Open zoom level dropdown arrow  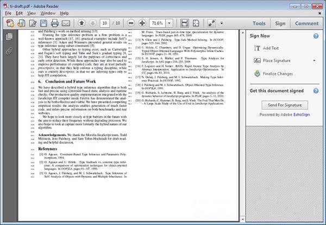[x=170, y=23]
